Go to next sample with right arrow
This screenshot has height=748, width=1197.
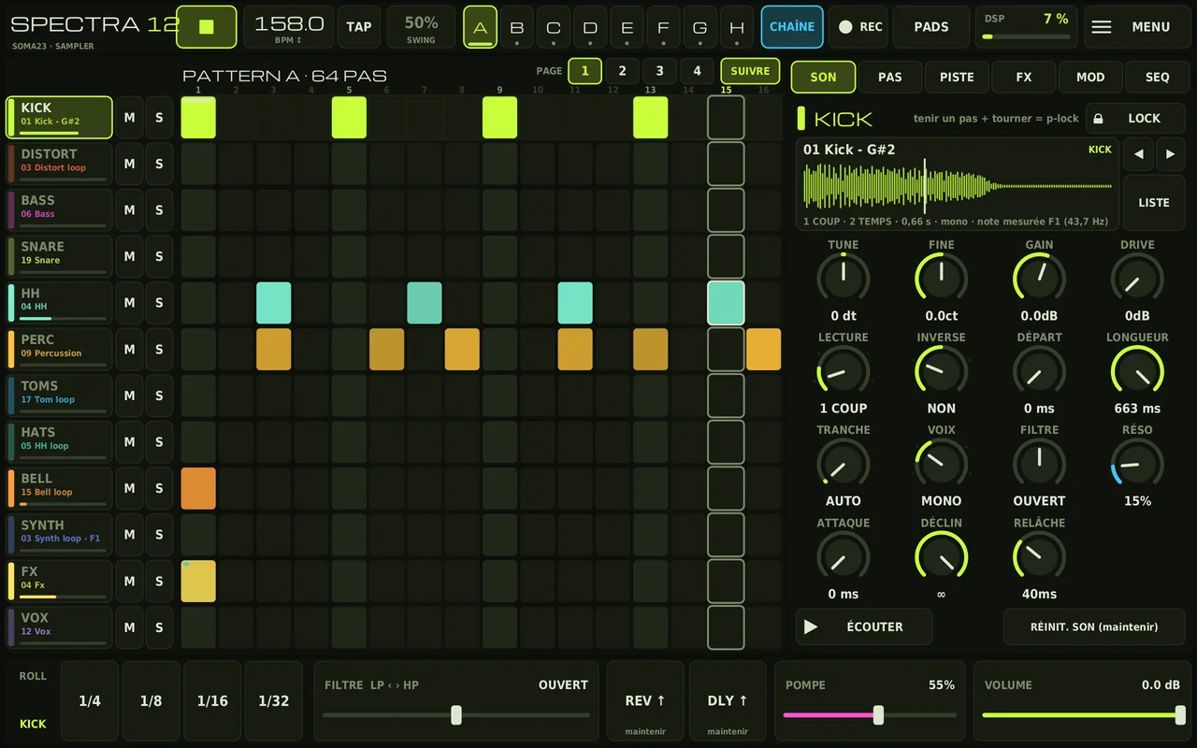click(1170, 154)
